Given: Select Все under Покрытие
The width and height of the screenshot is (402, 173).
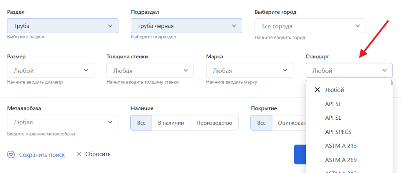Looking at the screenshot, I should click(x=261, y=123).
